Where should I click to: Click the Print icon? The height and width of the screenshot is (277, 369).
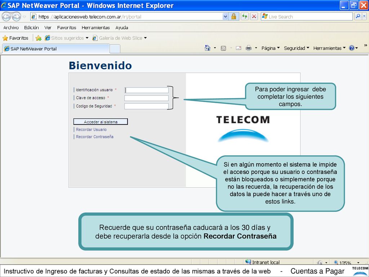249,48
